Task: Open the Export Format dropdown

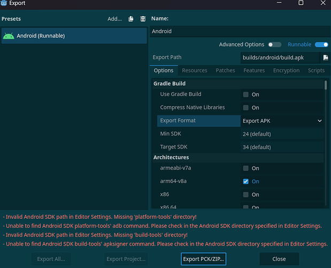Action: coord(282,121)
